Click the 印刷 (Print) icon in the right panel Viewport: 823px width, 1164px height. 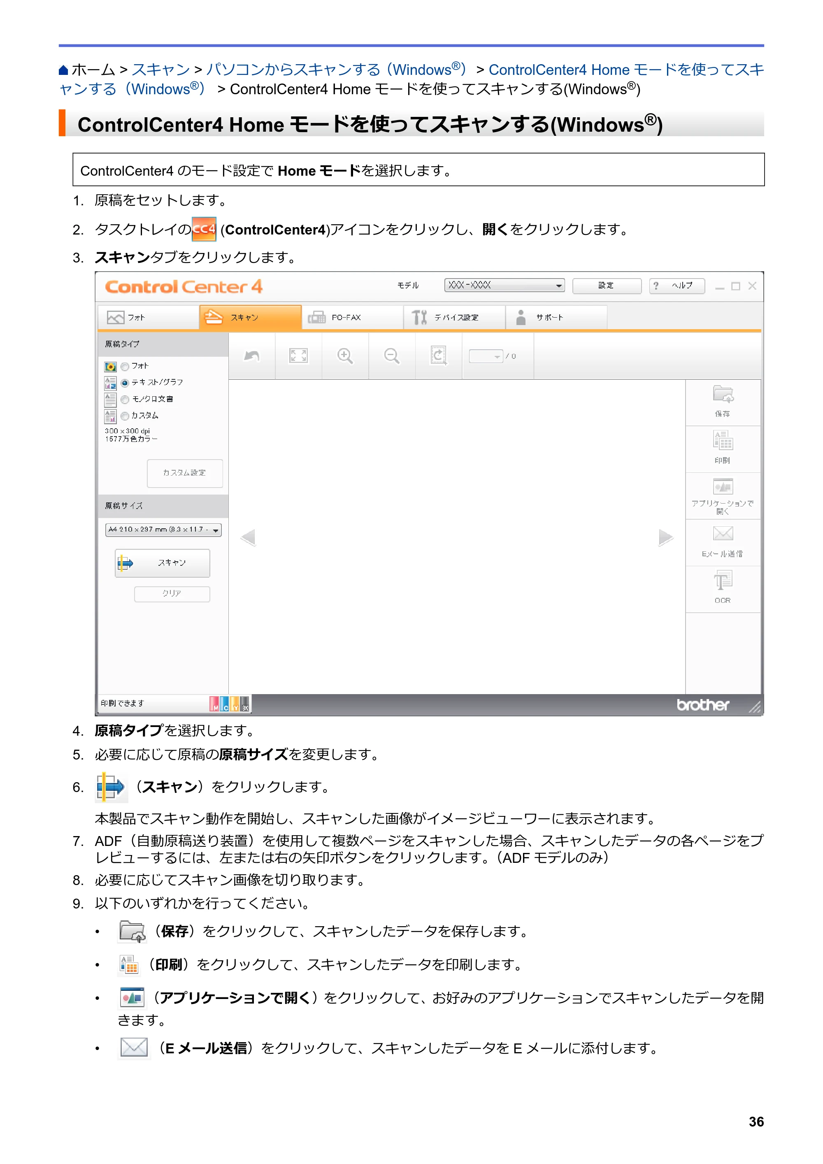pyautogui.click(x=723, y=441)
